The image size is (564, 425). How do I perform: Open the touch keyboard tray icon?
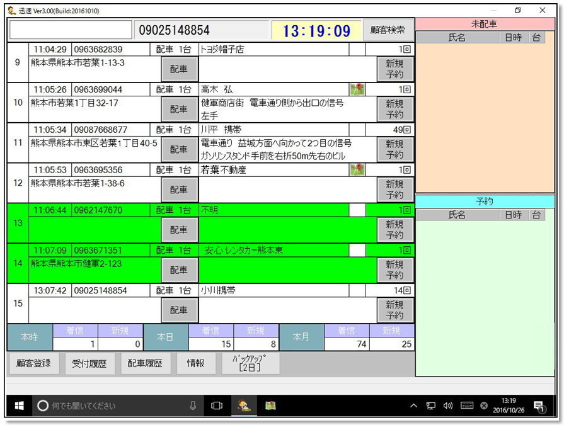click(466, 406)
